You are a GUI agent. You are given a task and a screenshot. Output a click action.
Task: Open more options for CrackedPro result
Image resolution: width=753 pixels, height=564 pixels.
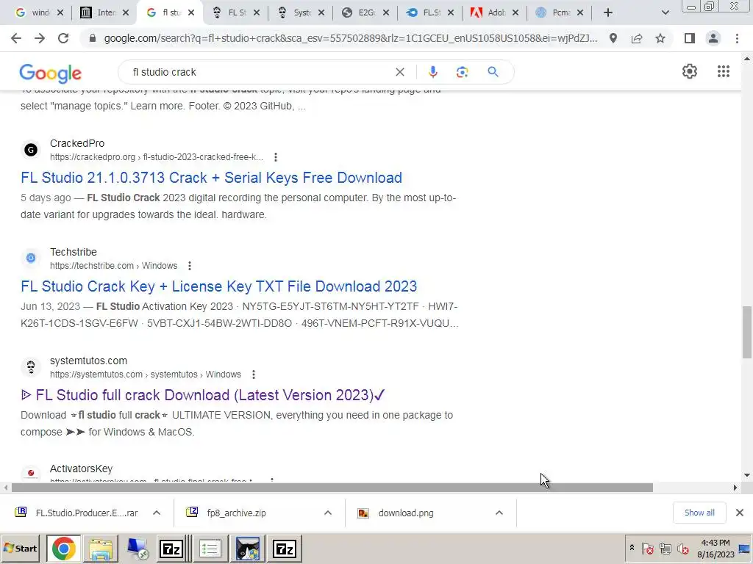tap(275, 157)
